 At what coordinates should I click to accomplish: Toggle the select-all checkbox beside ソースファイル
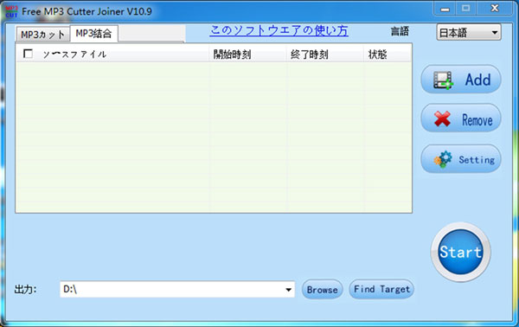(29, 54)
